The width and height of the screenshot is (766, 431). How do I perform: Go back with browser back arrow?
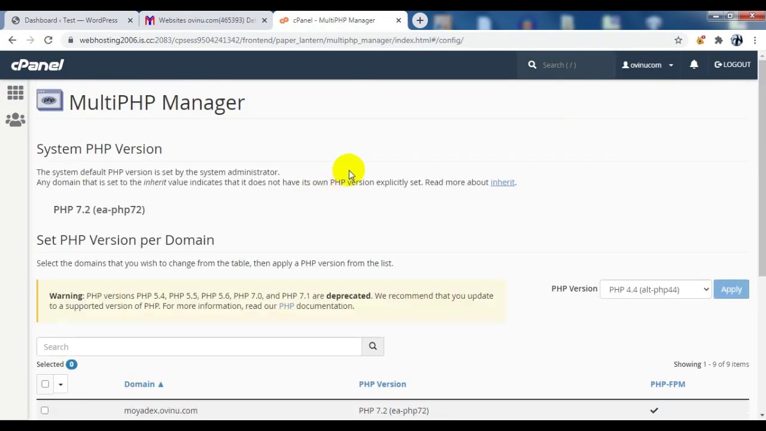pos(13,40)
